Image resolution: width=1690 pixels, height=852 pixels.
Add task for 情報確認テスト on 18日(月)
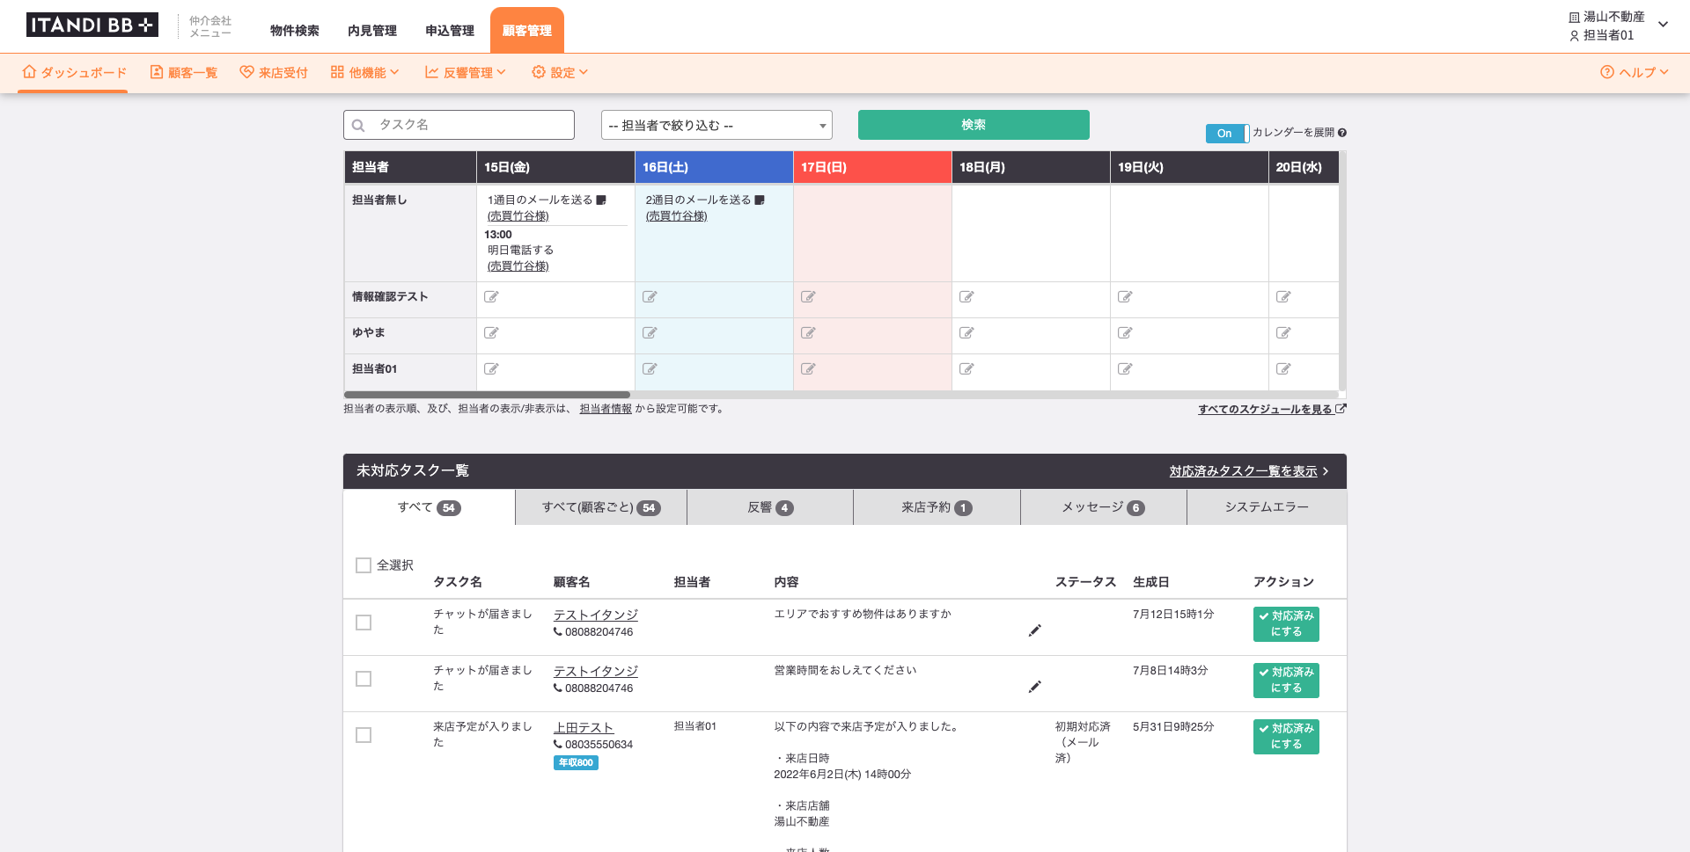[x=966, y=297]
